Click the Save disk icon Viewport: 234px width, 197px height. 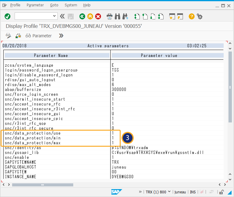click(71, 16)
